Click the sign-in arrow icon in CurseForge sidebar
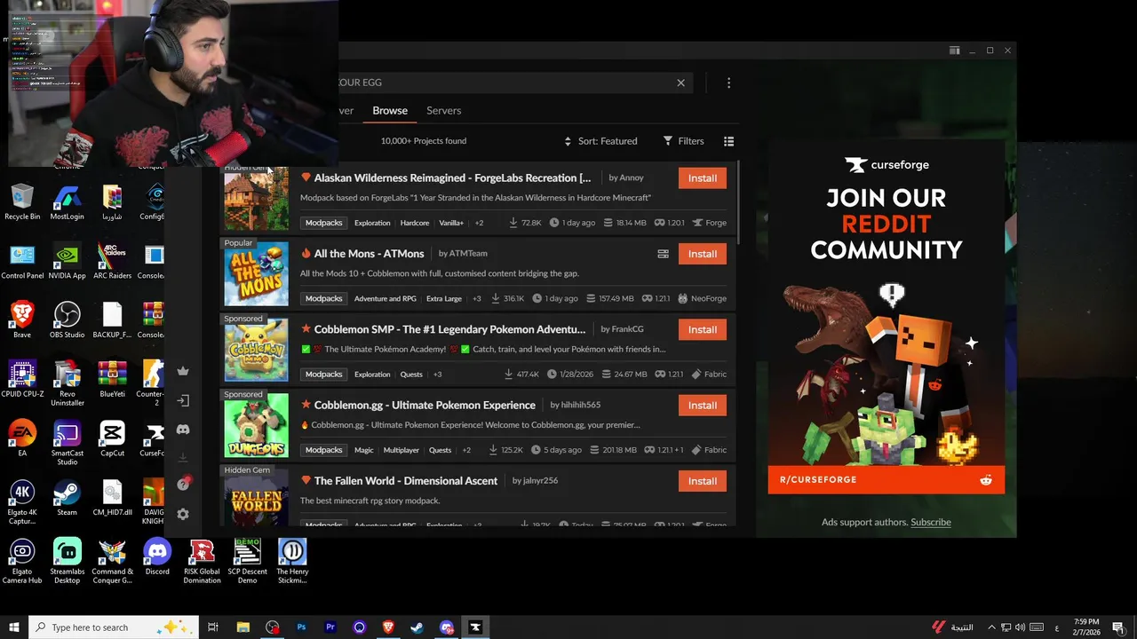Image resolution: width=1137 pixels, height=639 pixels. pyautogui.click(x=183, y=400)
